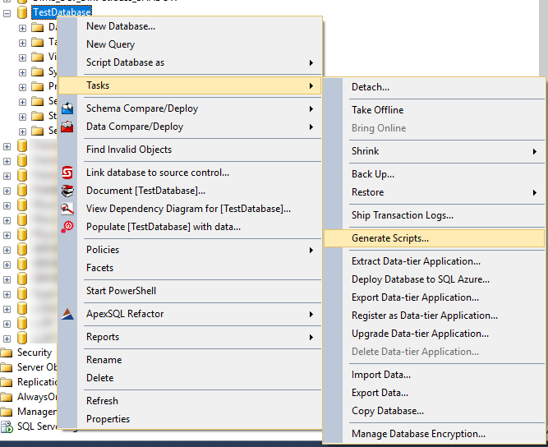Choose Ship Transaction Logs...
Viewport: 548px width, 447px height.
tap(434, 215)
